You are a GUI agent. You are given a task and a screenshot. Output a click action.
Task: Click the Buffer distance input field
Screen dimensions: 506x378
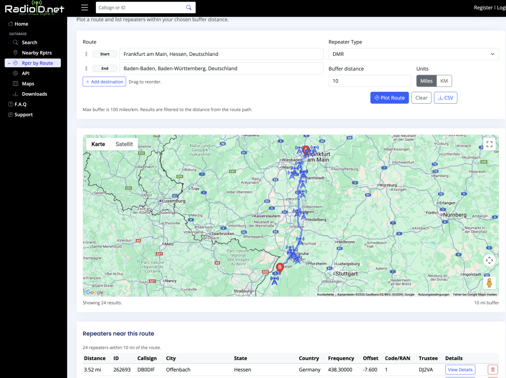[x=370, y=81]
